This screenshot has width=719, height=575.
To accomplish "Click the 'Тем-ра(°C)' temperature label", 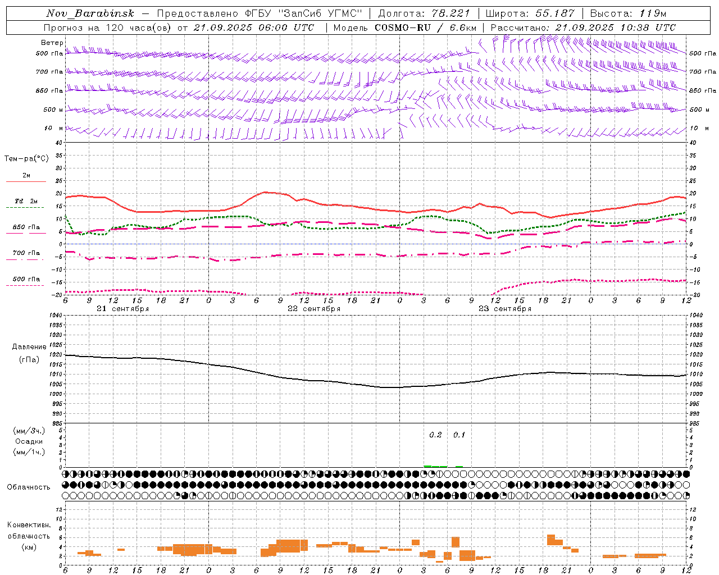I will pos(26,159).
